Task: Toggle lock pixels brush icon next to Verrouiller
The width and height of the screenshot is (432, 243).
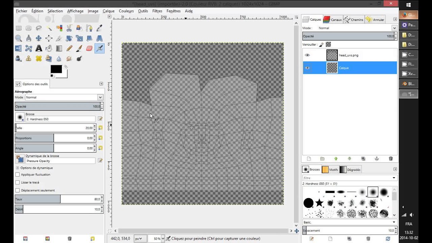Action: coord(321,44)
